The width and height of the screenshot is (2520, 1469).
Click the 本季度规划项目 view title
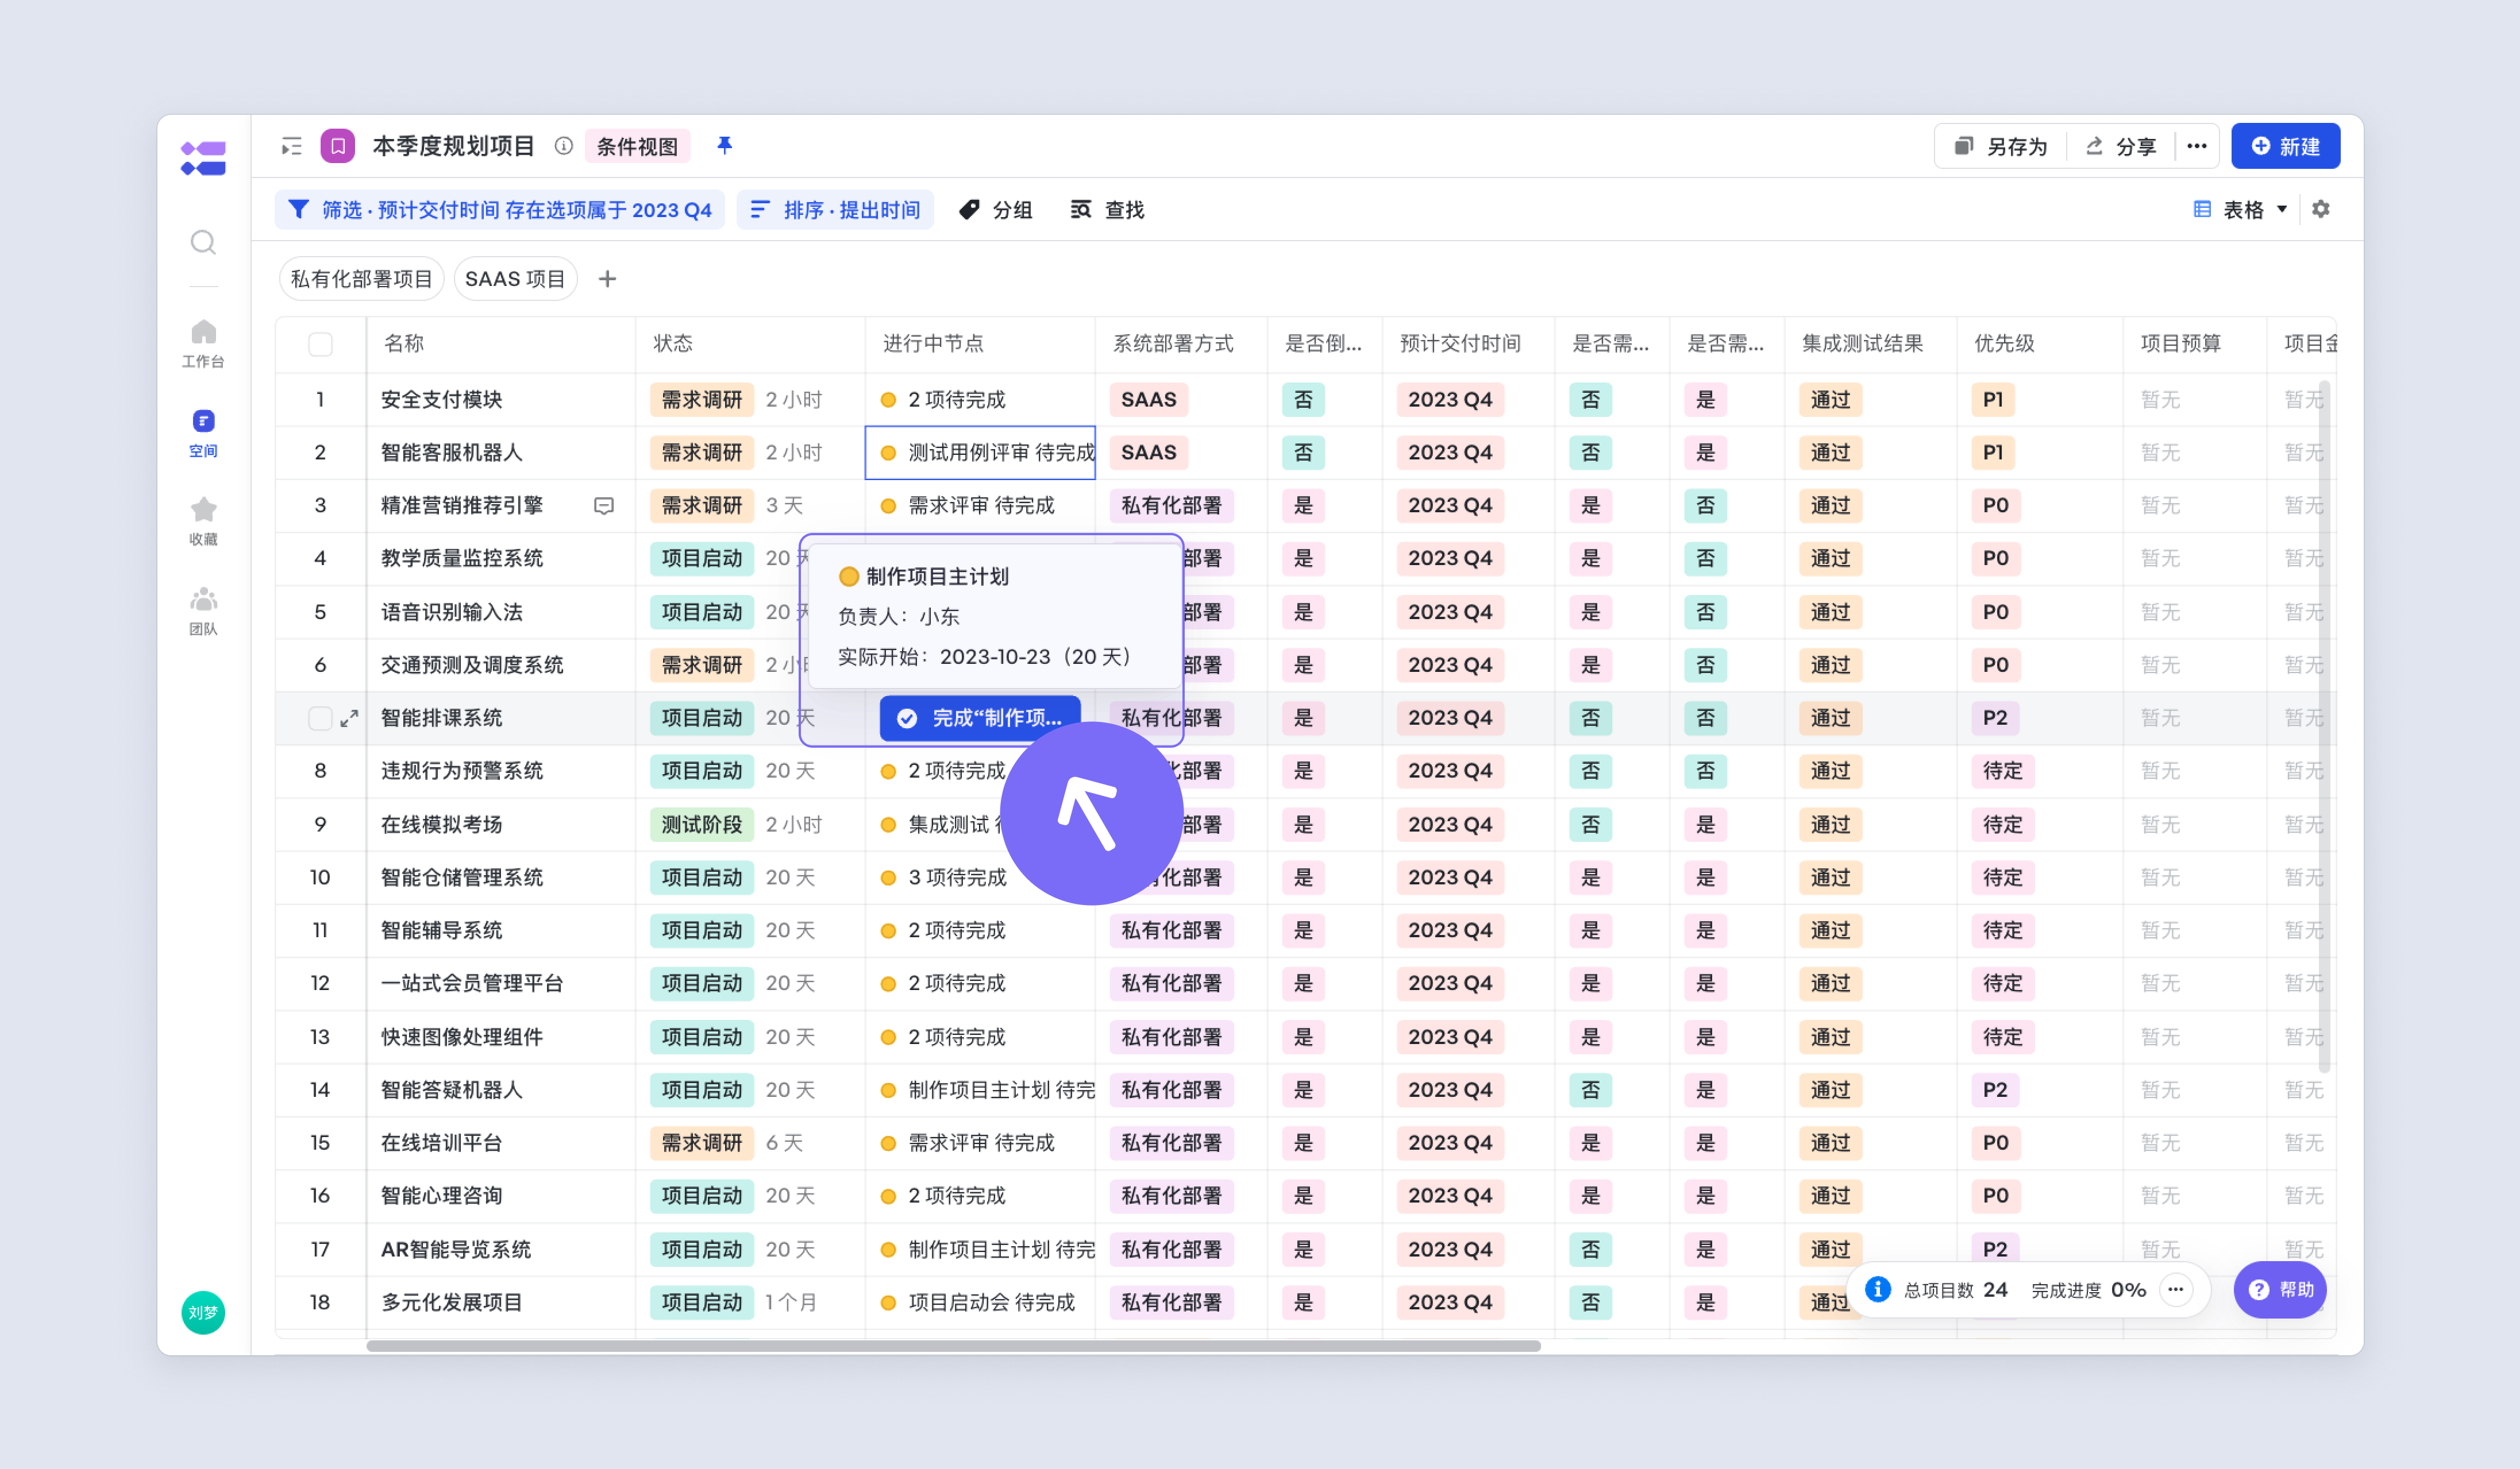[x=453, y=146]
